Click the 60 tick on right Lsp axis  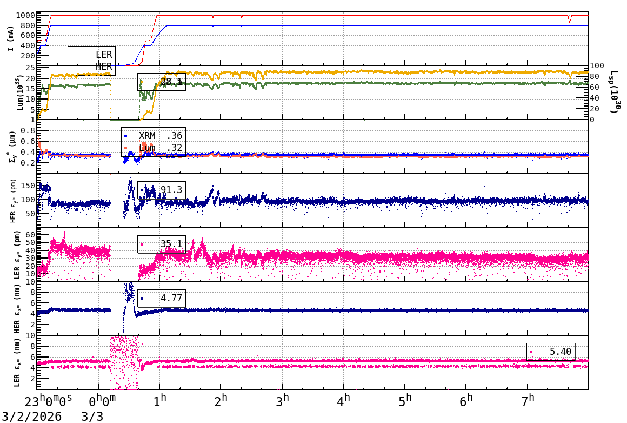pos(595,87)
